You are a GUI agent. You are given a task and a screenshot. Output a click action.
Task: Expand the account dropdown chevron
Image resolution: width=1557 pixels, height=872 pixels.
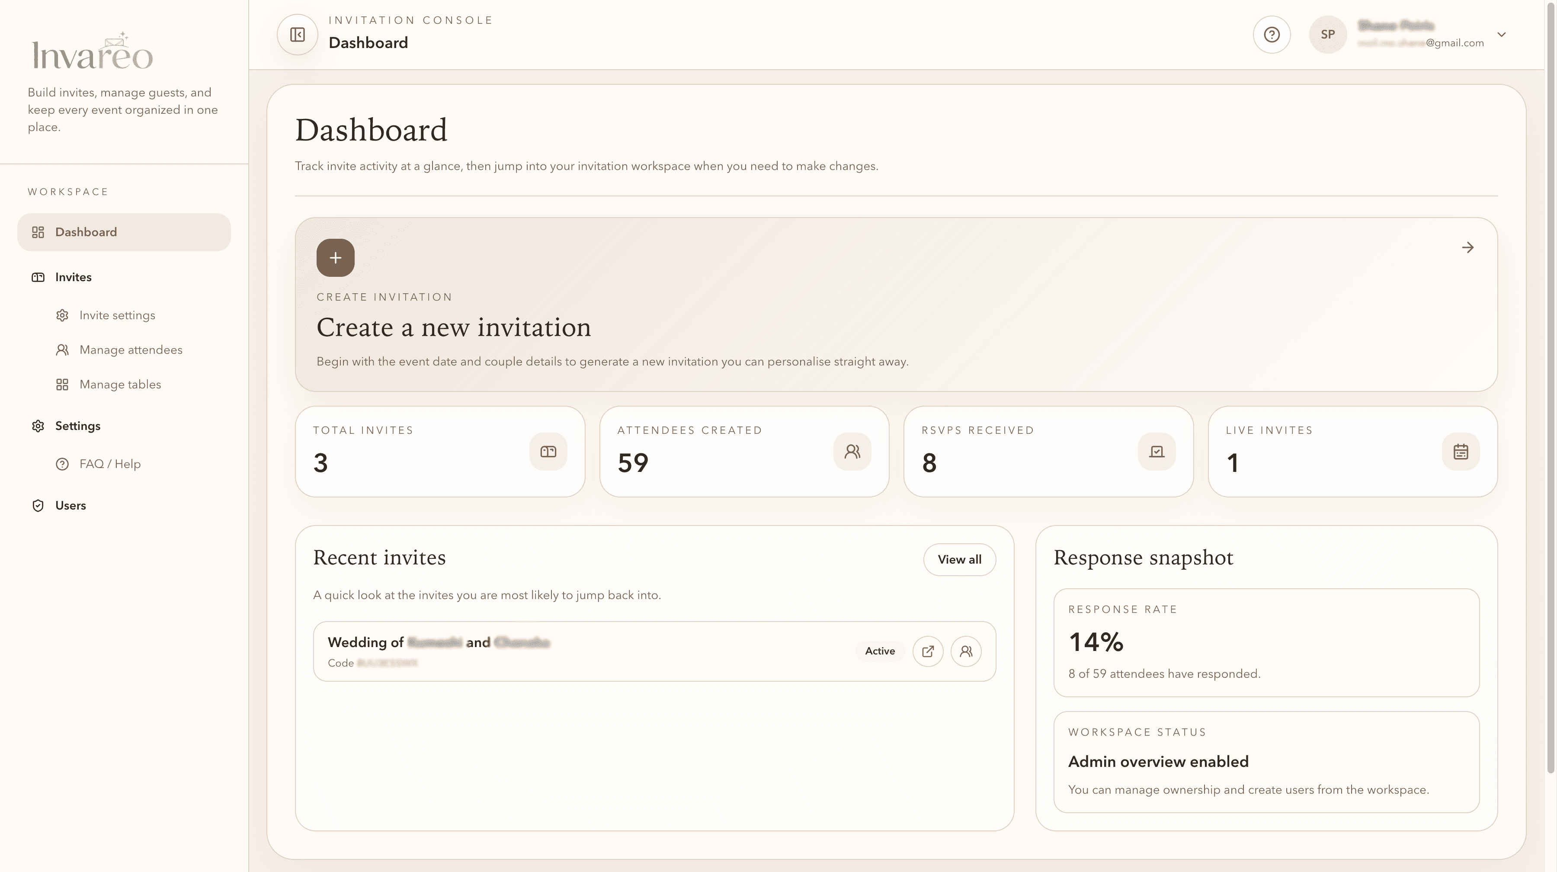[1502, 35]
